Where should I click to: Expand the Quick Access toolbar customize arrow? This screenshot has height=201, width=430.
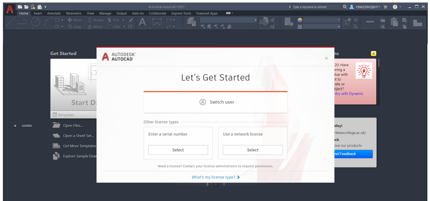tap(46, 7)
